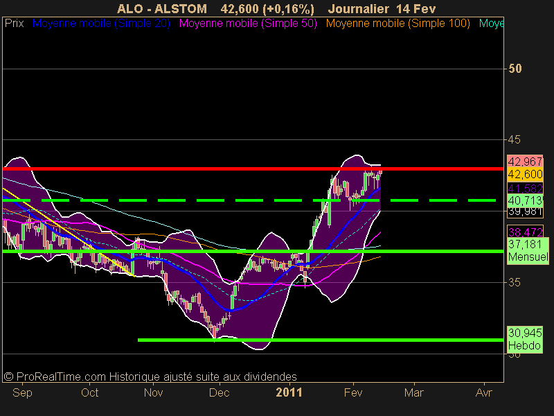554x416 pixels.
Task: Click the red 42,967 resistance price tag
Action: click(x=525, y=162)
